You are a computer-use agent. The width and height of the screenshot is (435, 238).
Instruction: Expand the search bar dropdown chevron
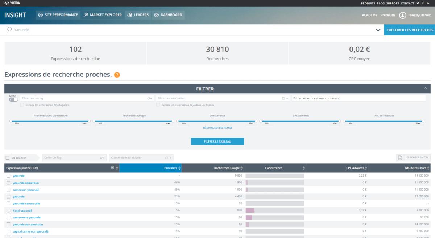(378, 30)
